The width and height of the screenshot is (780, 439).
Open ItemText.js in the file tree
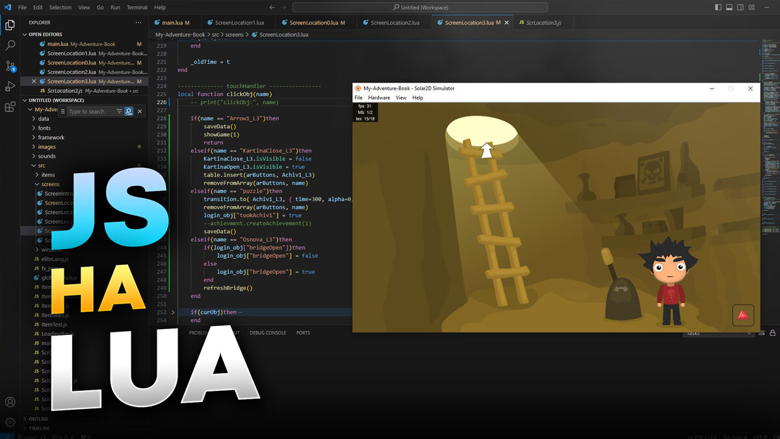pos(55,325)
